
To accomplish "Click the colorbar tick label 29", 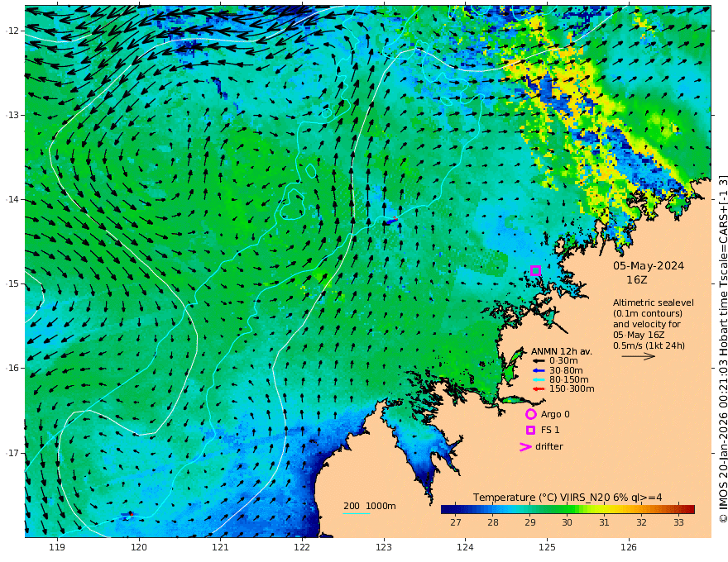I will coord(530,522).
